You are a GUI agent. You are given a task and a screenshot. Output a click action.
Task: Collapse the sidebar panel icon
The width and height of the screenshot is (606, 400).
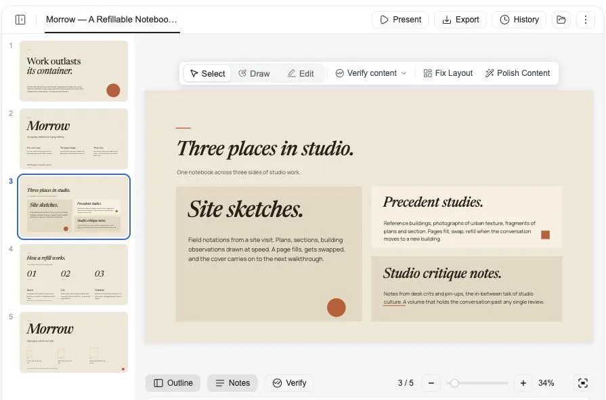coord(20,20)
